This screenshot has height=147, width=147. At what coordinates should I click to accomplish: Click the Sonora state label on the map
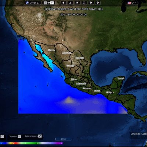click(51, 50)
